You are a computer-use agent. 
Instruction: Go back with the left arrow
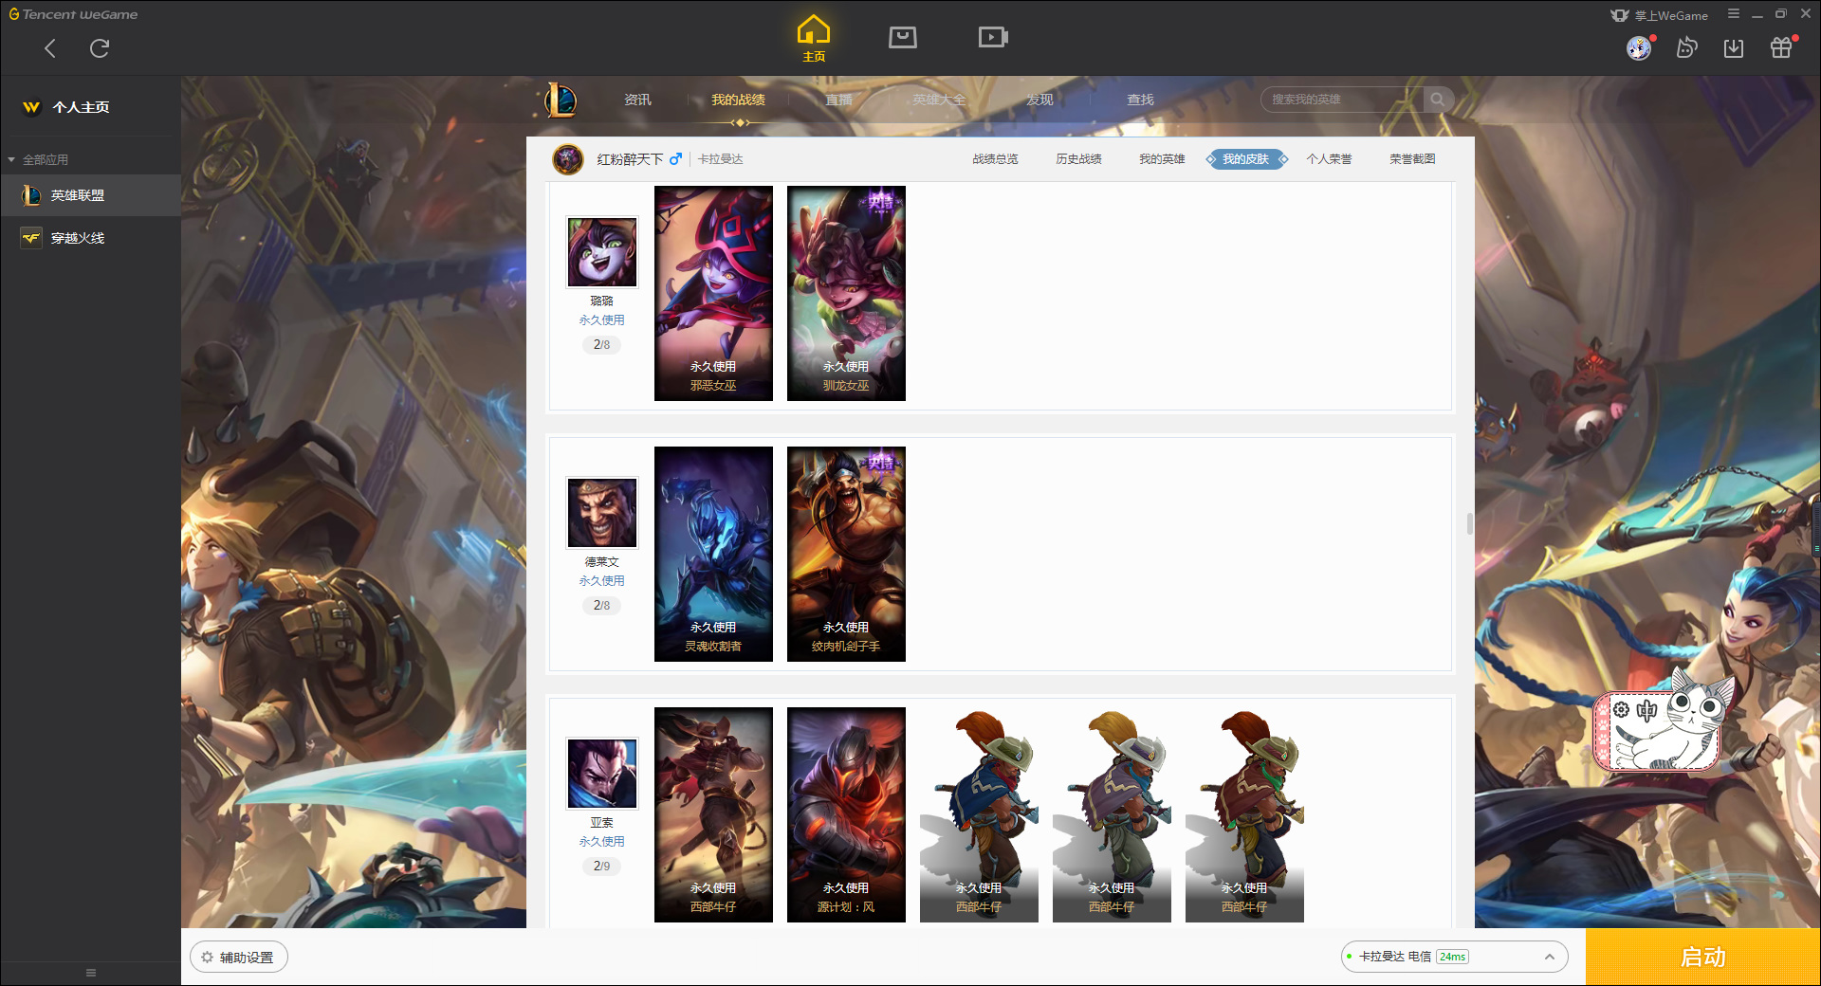click(x=50, y=48)
